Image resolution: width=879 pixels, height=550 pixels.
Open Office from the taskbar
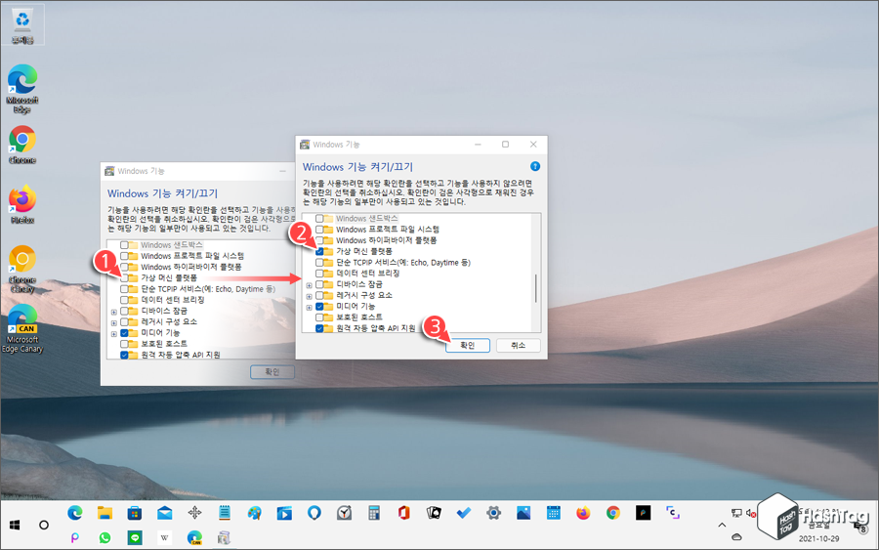403,513
